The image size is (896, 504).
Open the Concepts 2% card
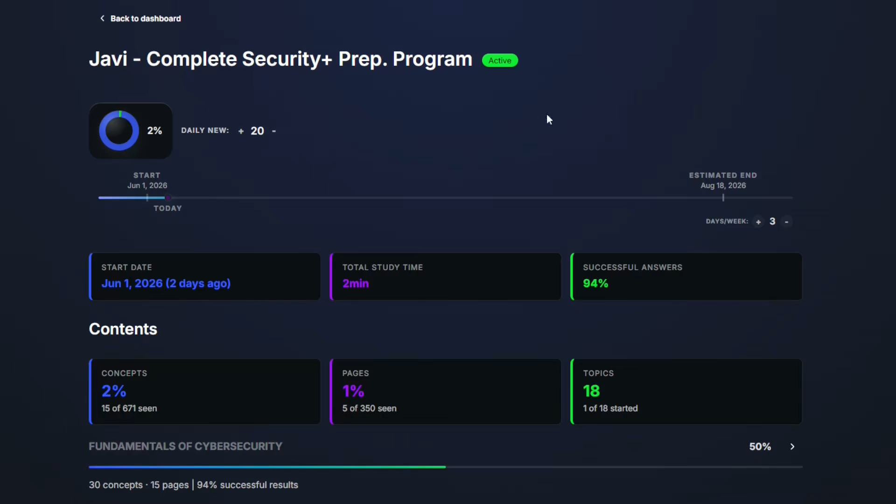pyautogui.click(x=204, y=392)
